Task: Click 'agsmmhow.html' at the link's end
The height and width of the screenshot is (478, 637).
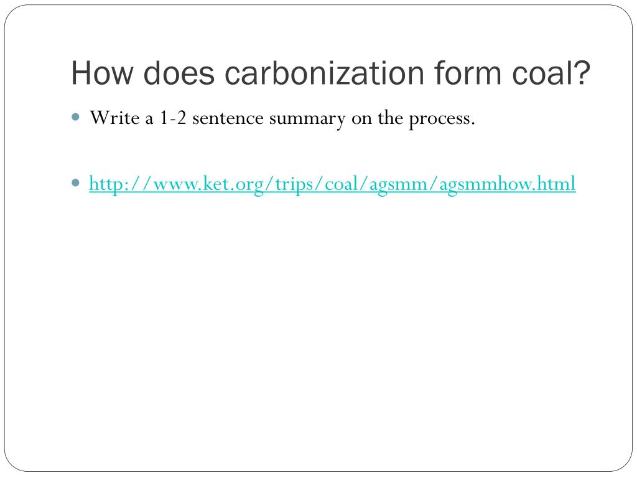Action: (x=508, y=184)
